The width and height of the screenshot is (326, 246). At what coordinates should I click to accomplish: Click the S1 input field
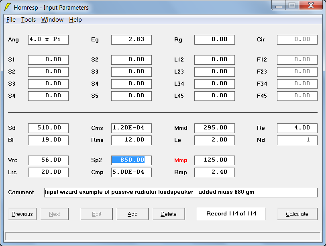coord(48,60)
